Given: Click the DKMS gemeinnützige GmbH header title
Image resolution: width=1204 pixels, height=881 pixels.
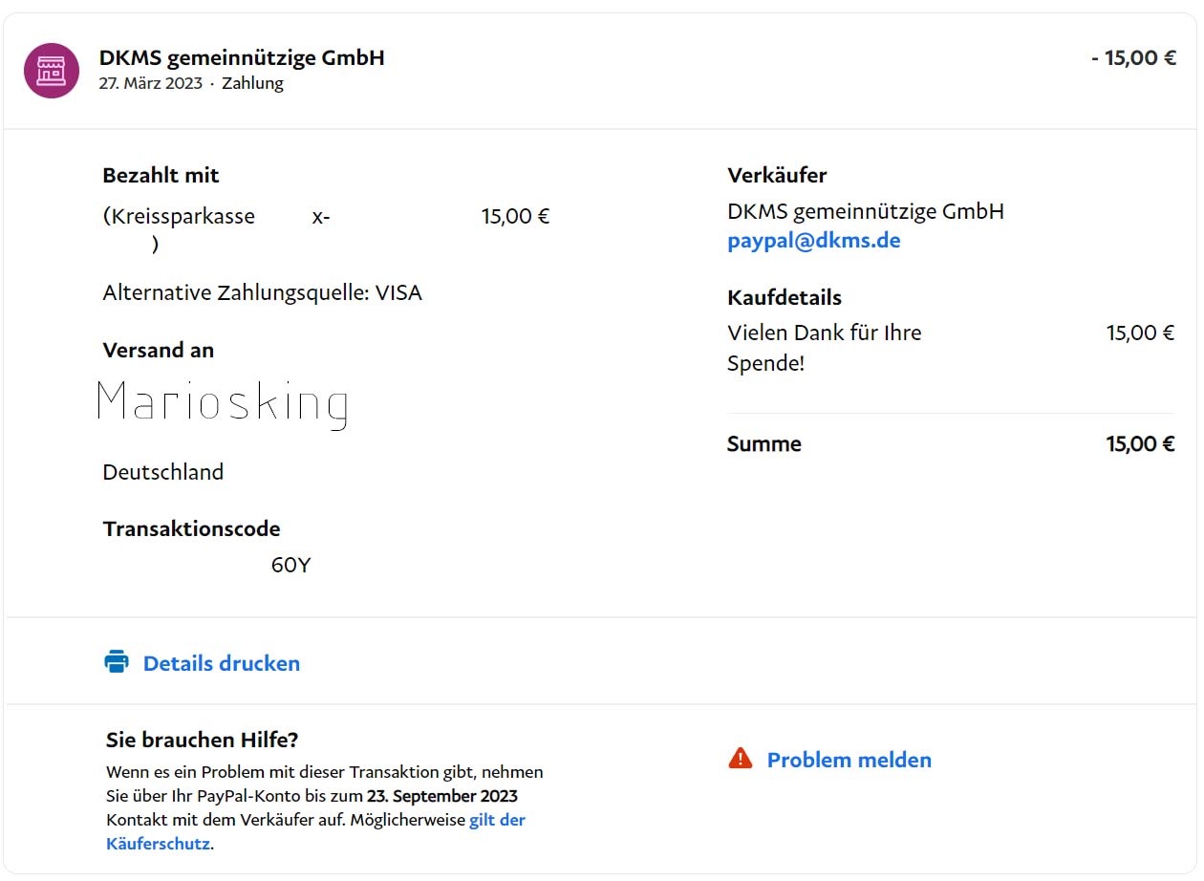Looking at the screenshot, I should (x=242, y=57).
